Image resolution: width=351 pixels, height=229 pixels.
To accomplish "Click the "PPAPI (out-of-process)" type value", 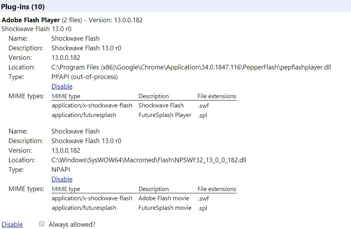I will pos(85,77).
